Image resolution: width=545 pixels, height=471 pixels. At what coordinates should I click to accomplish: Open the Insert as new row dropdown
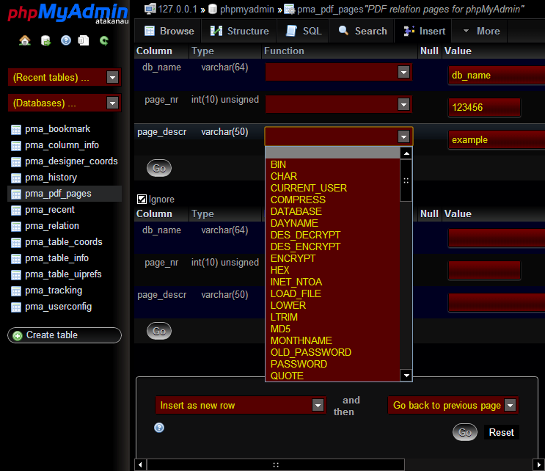click(240, 405)
